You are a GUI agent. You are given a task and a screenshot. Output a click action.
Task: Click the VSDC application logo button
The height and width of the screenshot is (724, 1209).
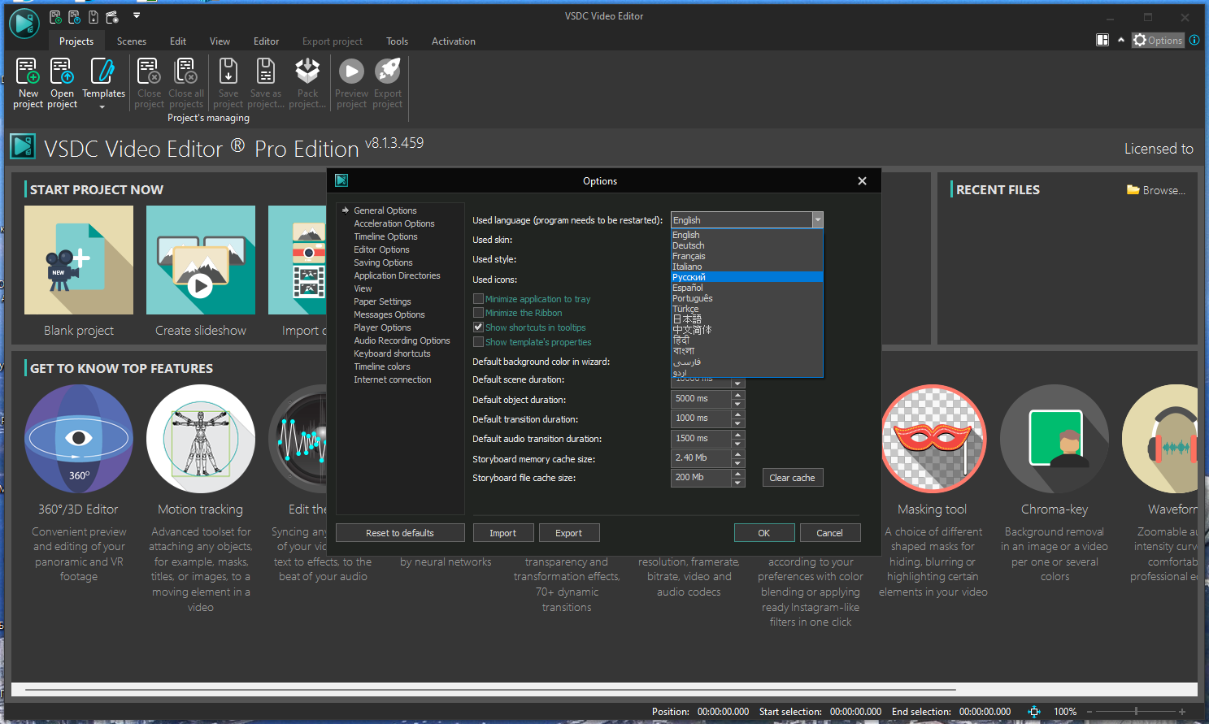click(24, 23)
